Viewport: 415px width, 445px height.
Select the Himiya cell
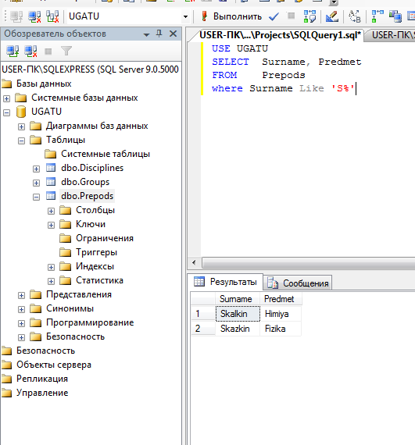tap(281, 314)
